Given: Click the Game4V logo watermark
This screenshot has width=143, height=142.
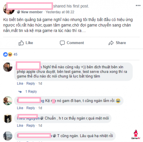Looking at the screenshot, I should click(x=136, y=135).
